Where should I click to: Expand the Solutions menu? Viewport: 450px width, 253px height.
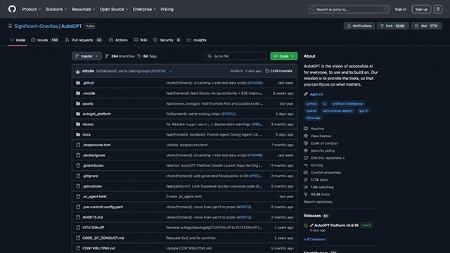56,9
